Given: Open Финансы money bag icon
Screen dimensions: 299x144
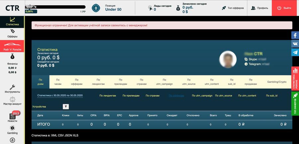Looking at the screenshot, I should 12,57.
